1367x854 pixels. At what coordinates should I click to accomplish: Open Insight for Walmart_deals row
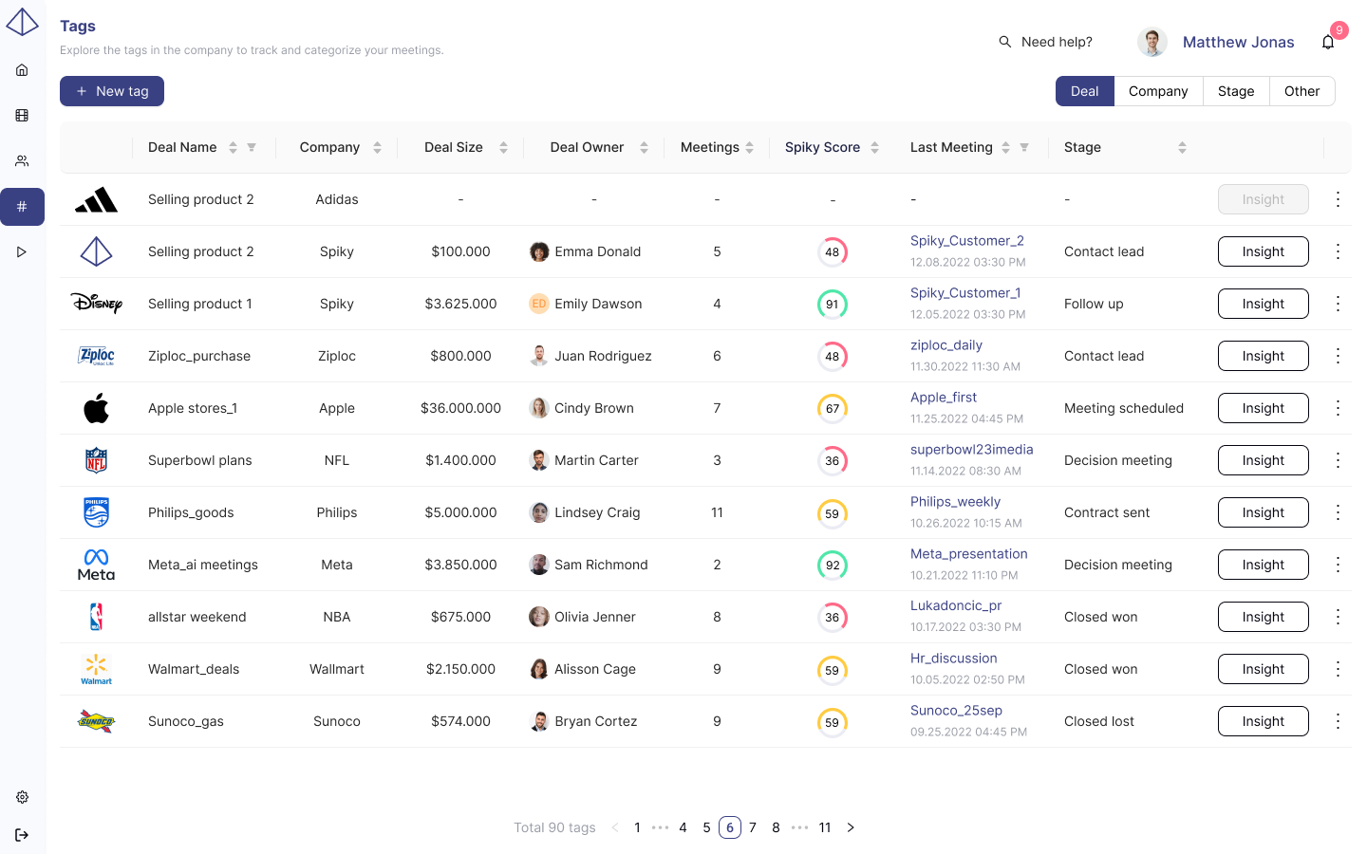point(1264,669)
